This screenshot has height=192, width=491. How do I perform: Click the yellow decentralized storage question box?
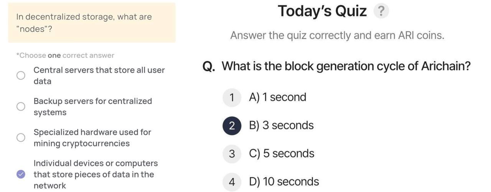click(92, 23)
